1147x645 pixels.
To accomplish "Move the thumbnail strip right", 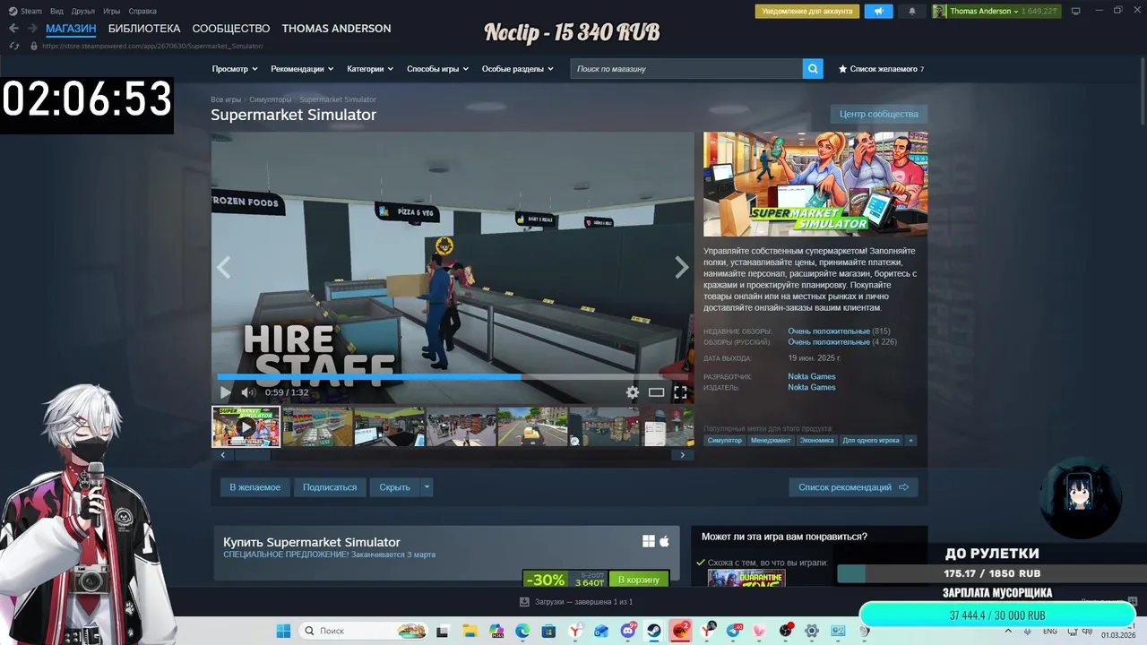I will click(682, 455).
